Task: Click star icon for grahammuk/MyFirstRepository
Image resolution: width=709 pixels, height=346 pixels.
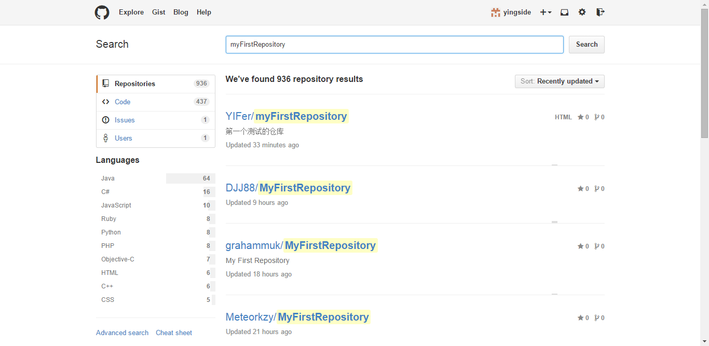Action: pyautogui.click(x=581, y=246)
